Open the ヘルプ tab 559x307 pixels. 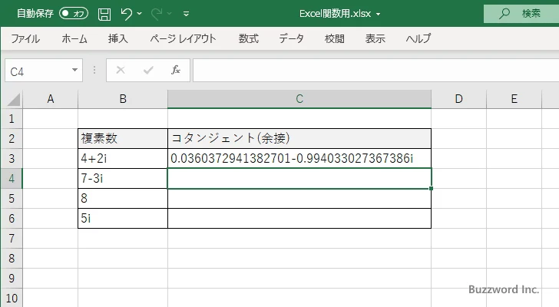click(x=418, y=38)
